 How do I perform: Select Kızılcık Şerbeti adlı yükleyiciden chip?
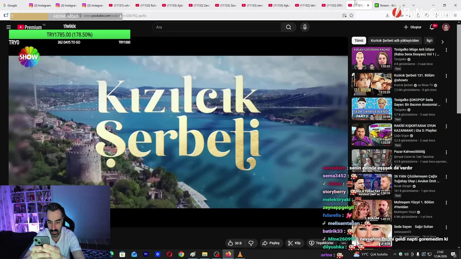pyautogui.click(x=395, y=41)
